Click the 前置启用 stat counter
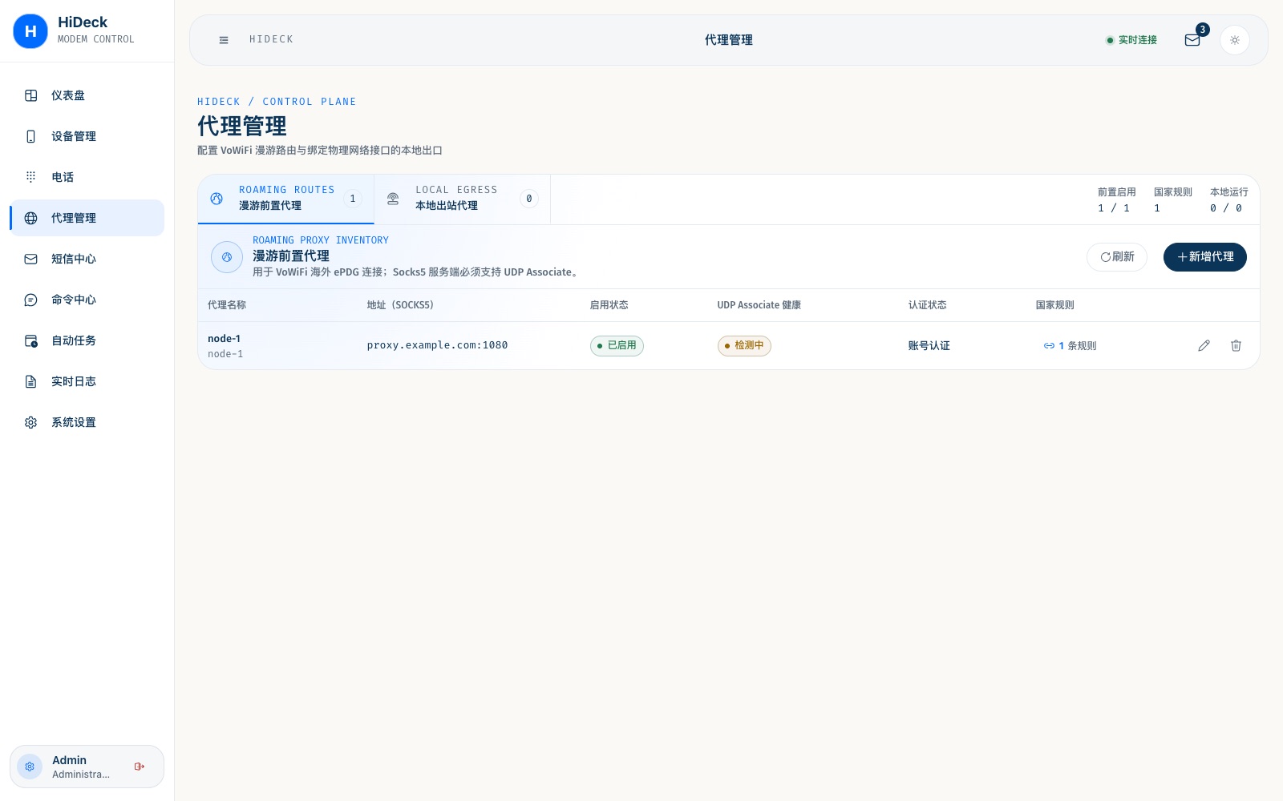The width and height of the screenshot is (1283, 801). (x=1117, y=199)
